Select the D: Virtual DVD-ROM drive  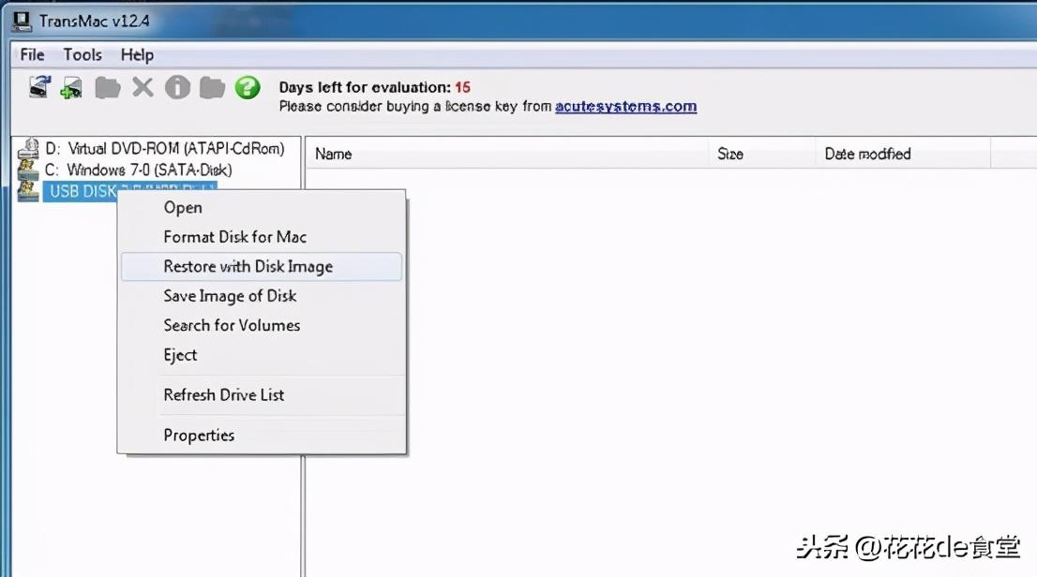point(165,149)
